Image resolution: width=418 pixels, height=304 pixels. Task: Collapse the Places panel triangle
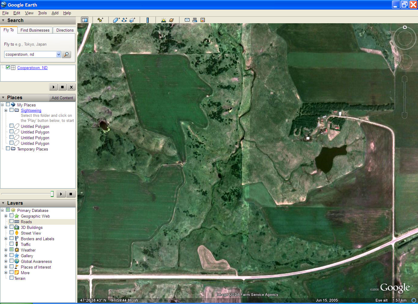point(3,97)
